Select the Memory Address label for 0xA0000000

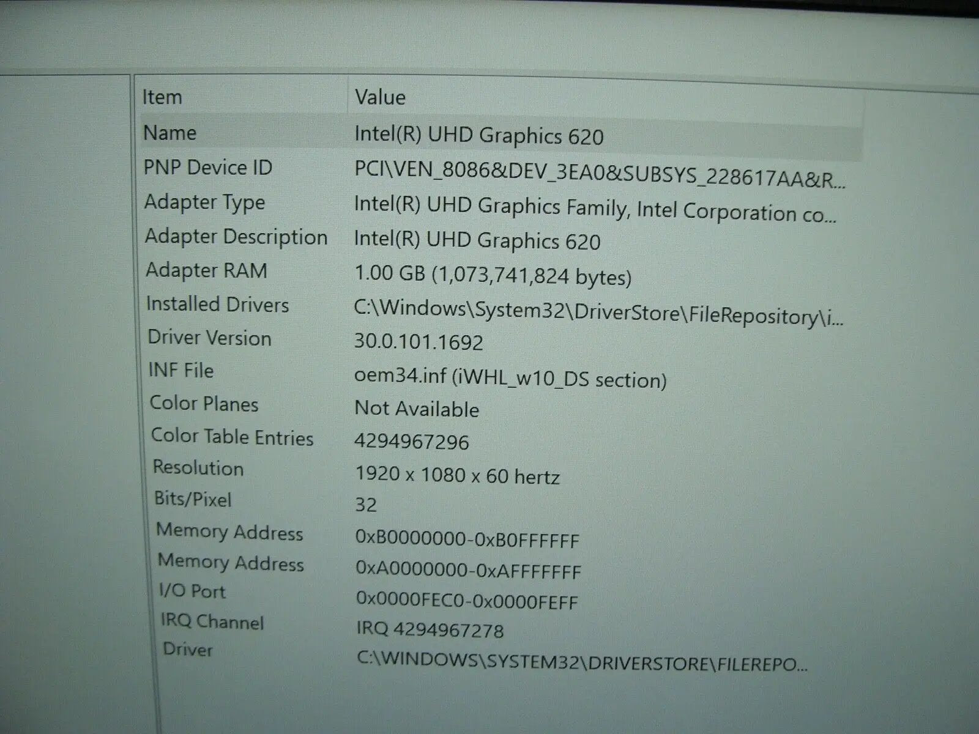[231, 562]
